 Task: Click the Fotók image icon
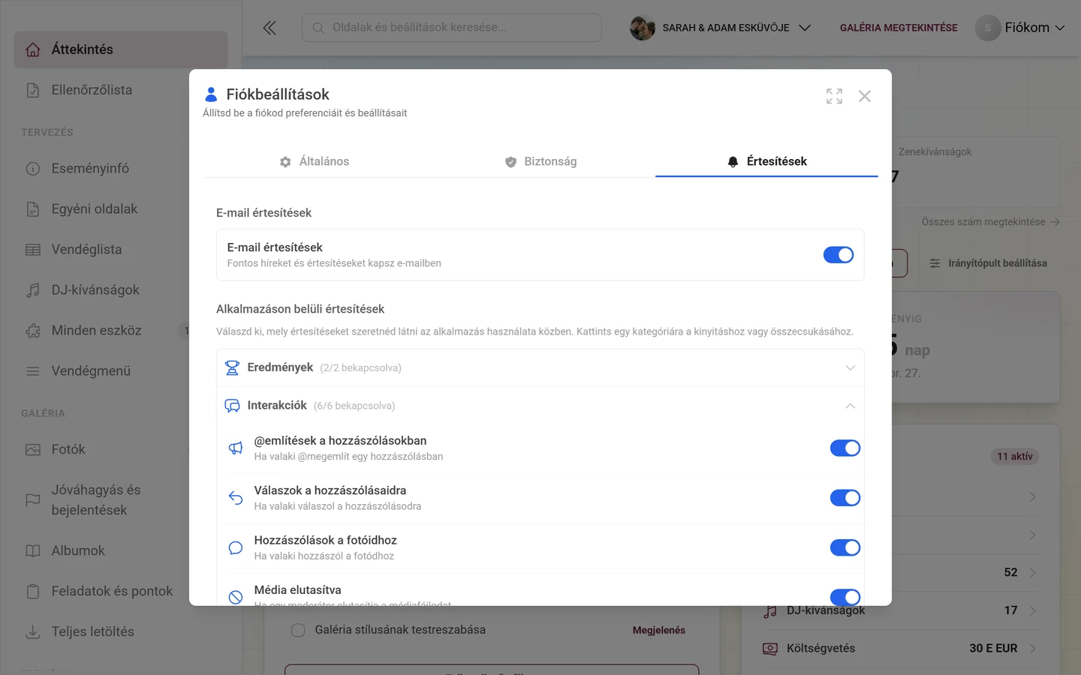[33, 449]
